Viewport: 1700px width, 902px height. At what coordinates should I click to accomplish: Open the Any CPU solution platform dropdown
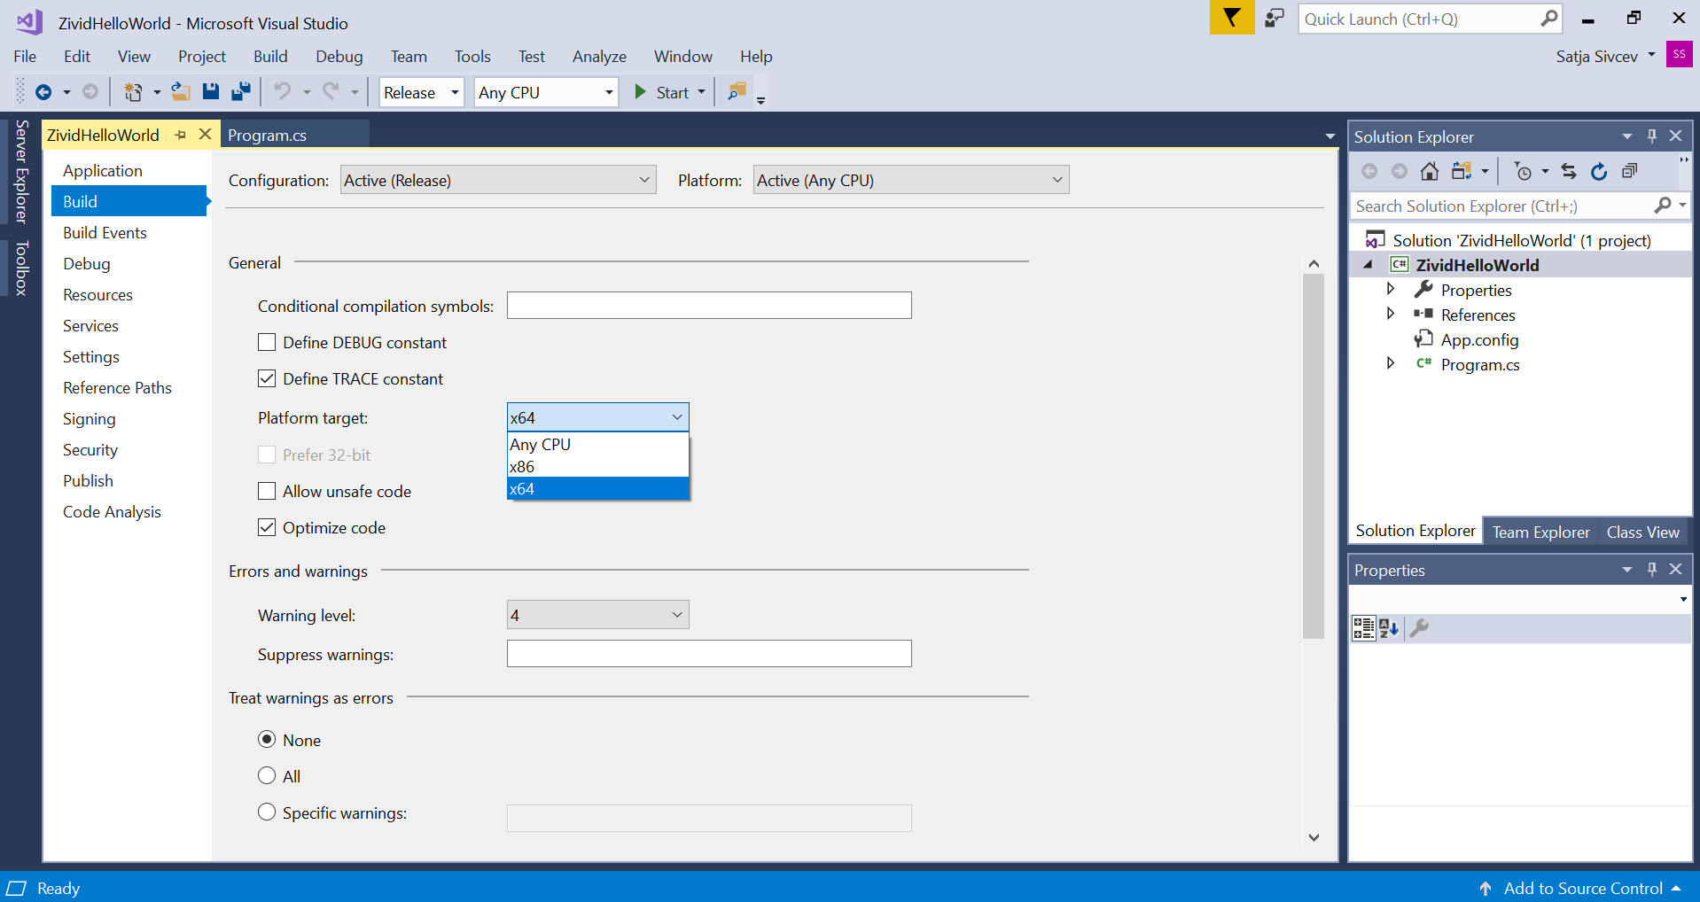coord(546,92)
